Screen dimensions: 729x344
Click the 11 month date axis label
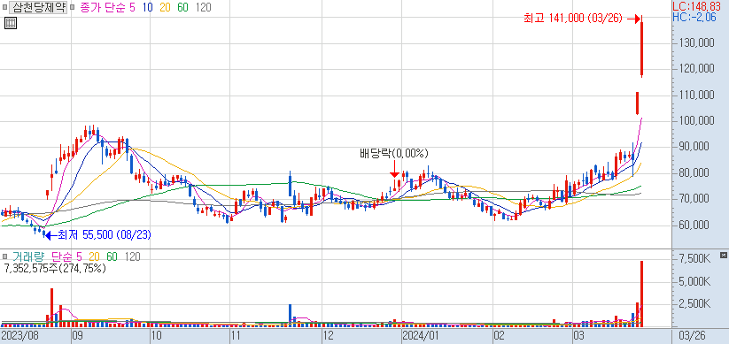(236, 335)
